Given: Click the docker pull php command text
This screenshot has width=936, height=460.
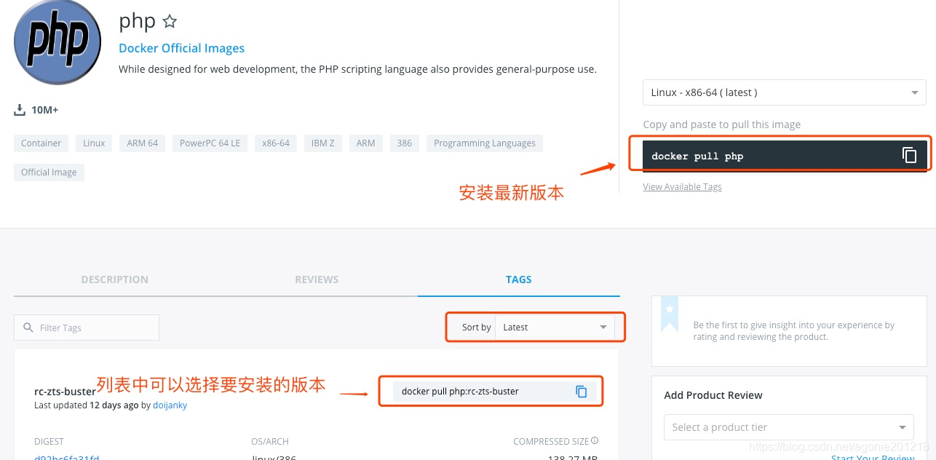Looking at the screenshot, I should pos(697,156).
